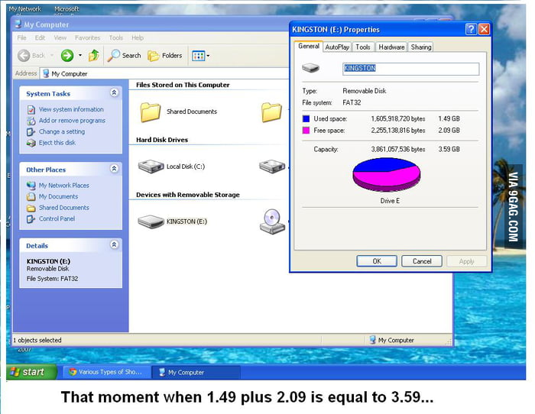Open the Views dropdown in toolbar

click(x=200, y=56)
